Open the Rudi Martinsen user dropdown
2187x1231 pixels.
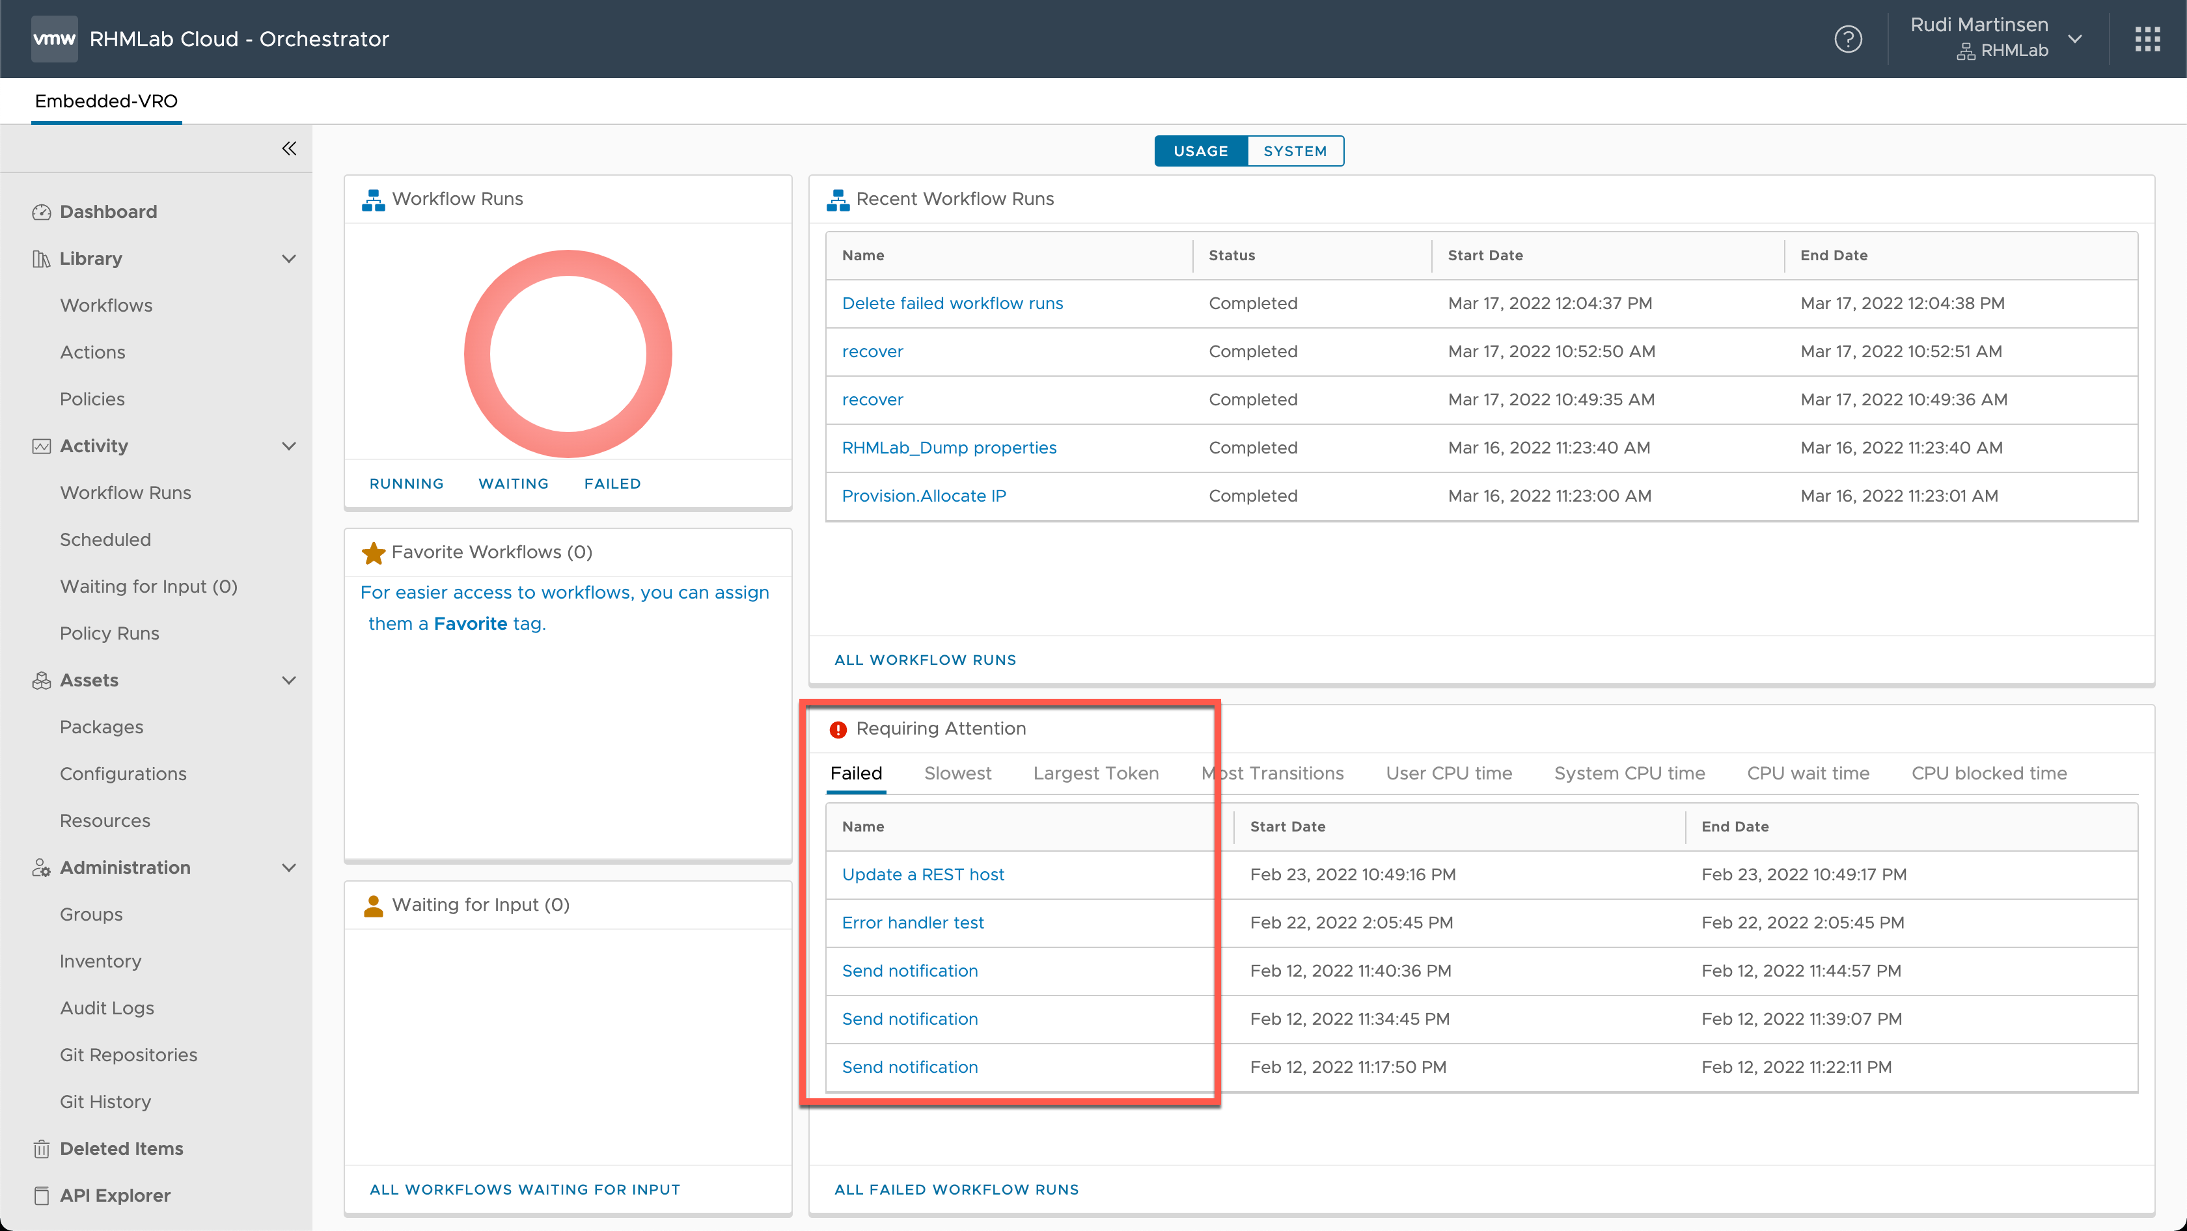click(2074, 39)
